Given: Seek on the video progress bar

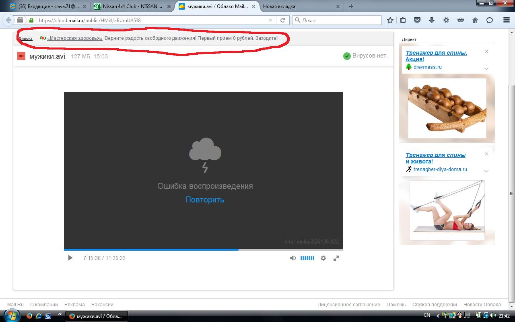Looking at the screenshot, I should pos(203,250).
